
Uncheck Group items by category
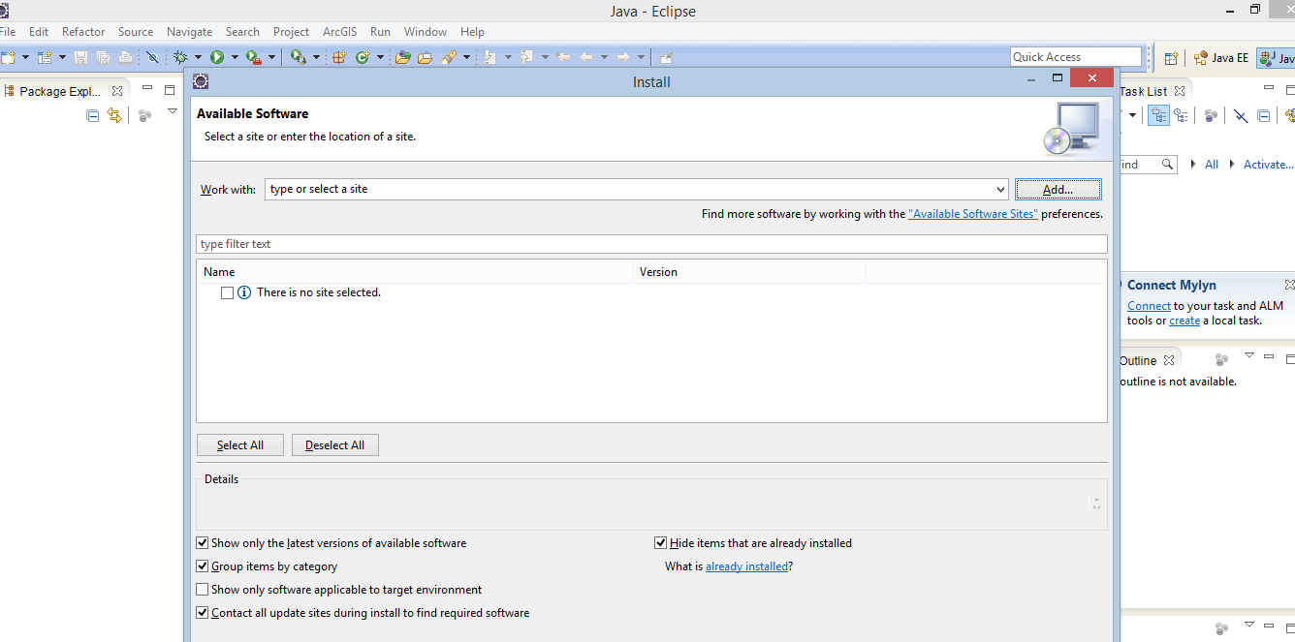(202, 566)
